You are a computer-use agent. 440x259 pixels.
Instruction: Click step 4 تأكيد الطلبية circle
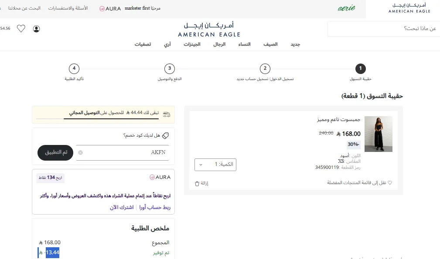click(74, 69)
